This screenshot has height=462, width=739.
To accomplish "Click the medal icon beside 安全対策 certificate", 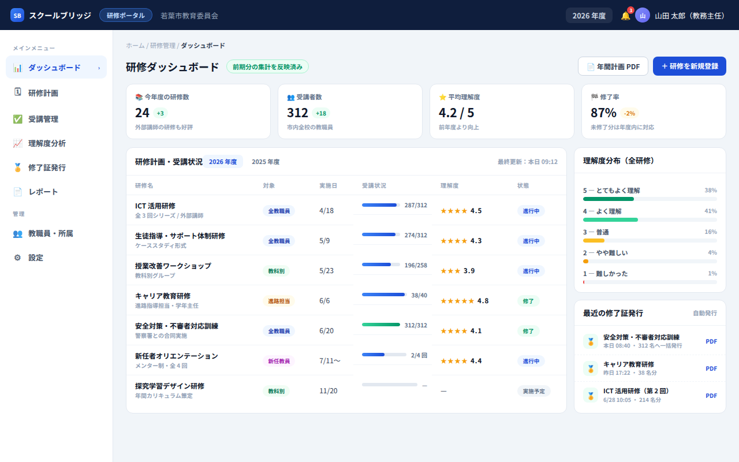I will pos(591,341).
